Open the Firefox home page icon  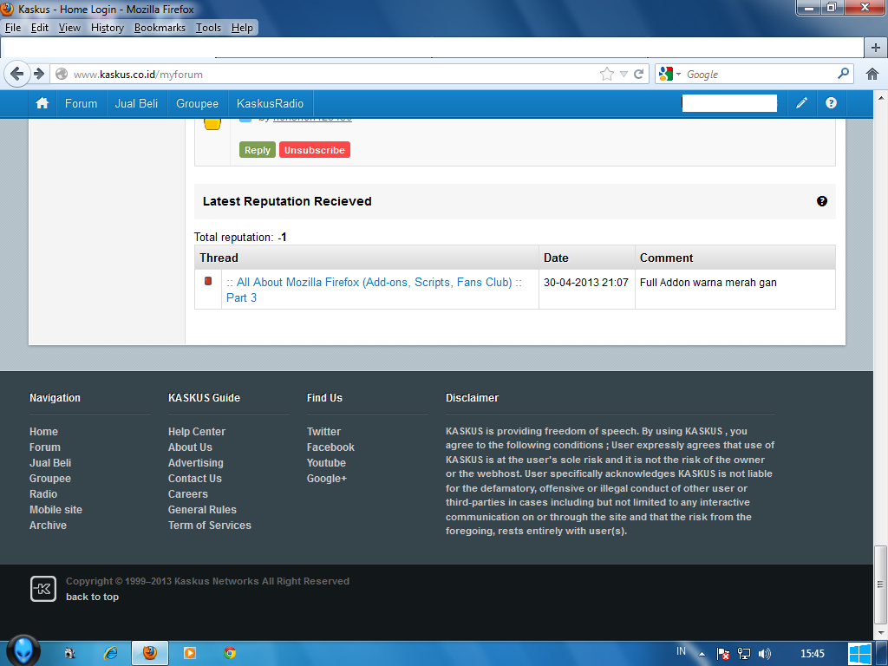click(872, 74)
